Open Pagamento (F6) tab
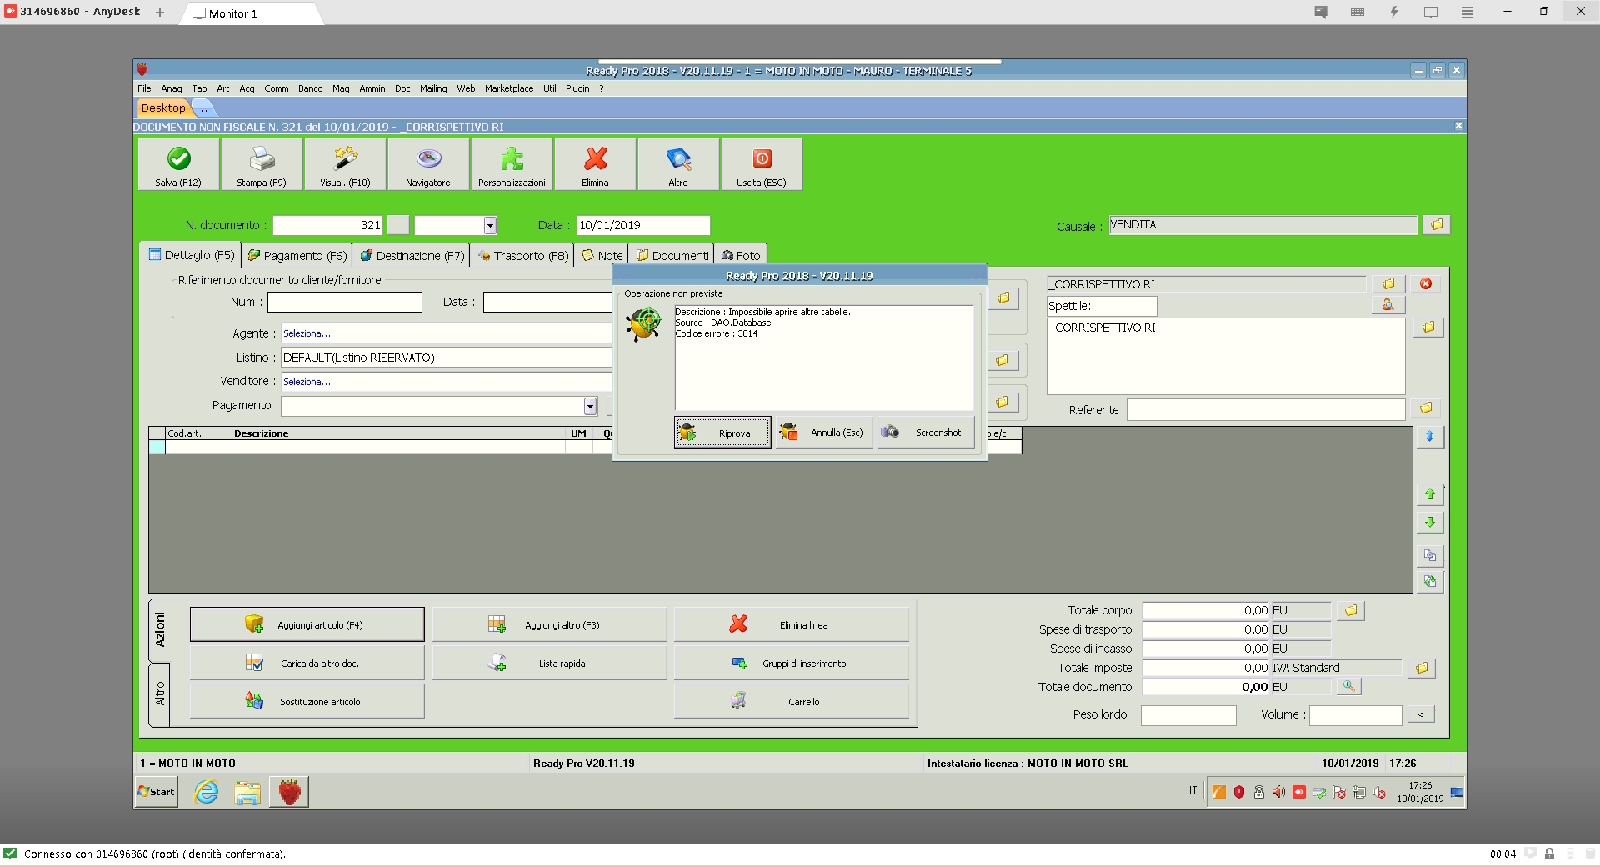 [x=297, y=255]
